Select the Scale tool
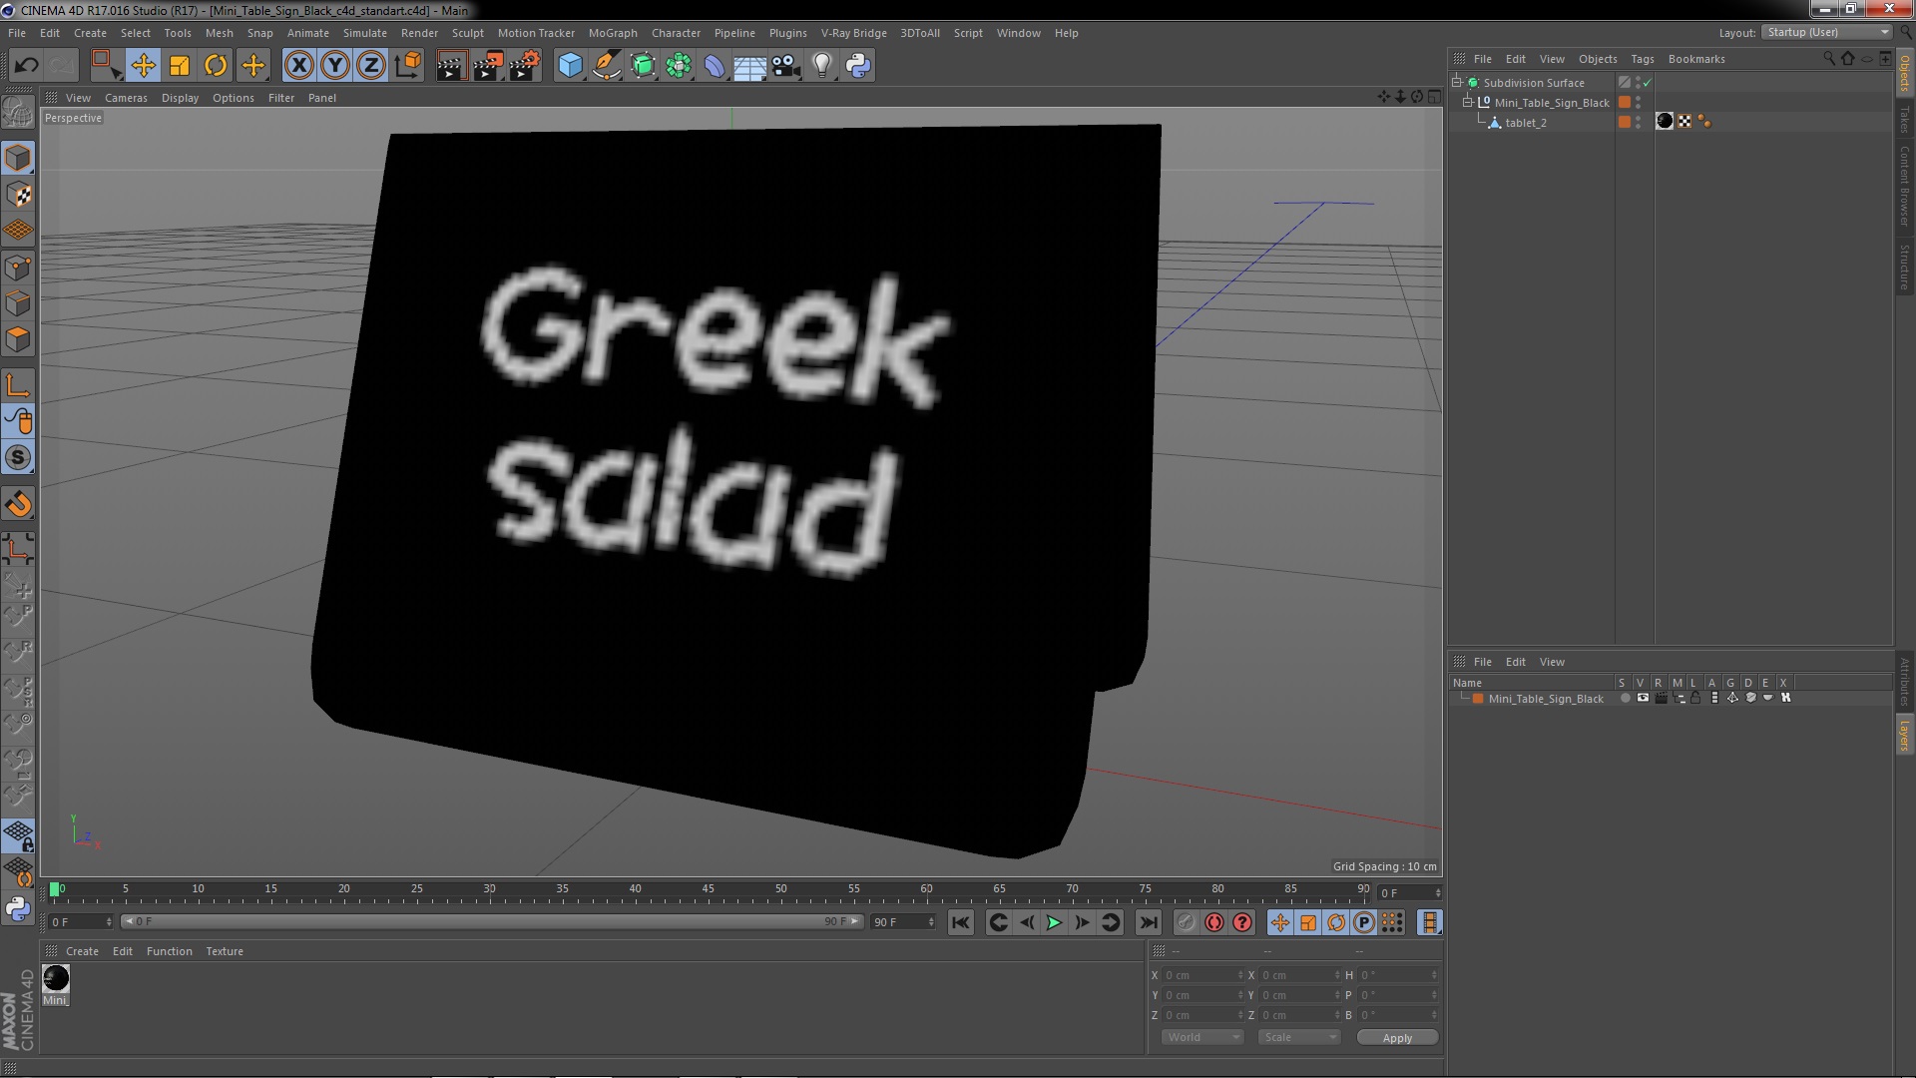Screen dimensions: 1916x1078 coord(180,66)
